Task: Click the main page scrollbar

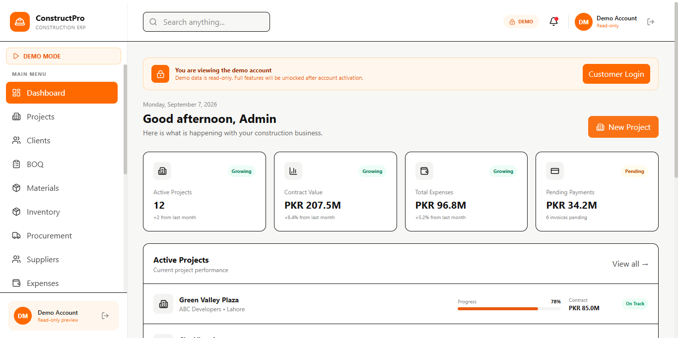Action: coord(676,89)
